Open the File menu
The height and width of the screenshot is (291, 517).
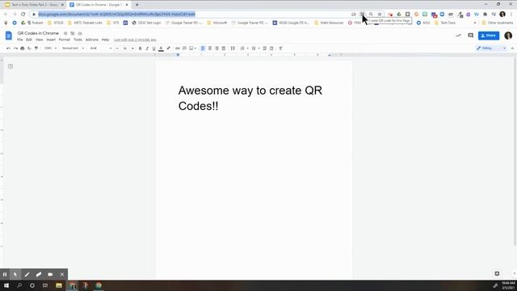coord(19,40)
